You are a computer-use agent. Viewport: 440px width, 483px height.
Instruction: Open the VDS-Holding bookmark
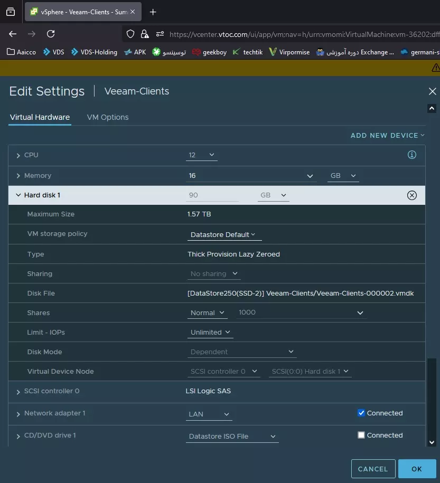click(94, 52)
